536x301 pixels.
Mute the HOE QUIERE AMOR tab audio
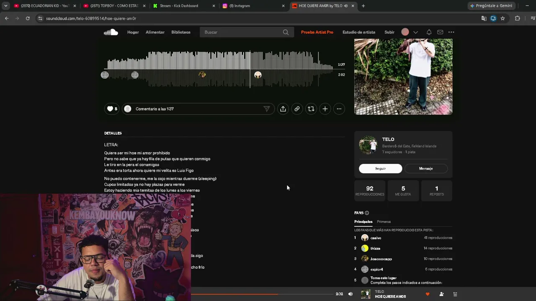345,6
